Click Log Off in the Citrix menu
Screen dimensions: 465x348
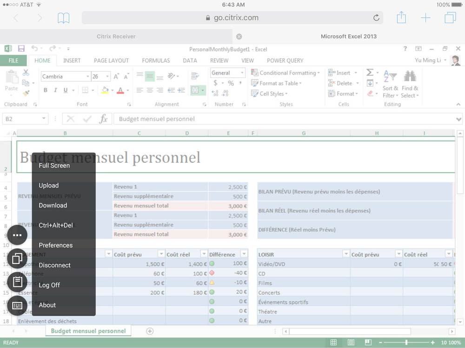(x=49, y=285)
